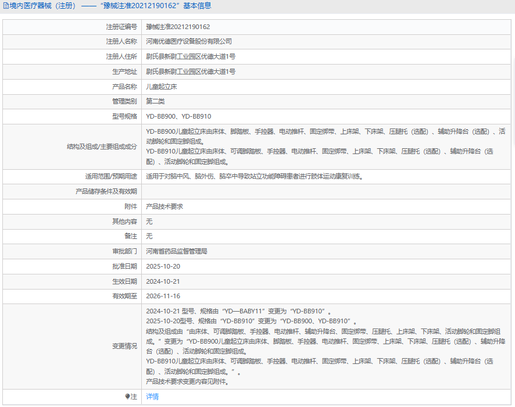Image resolution: width=515 pixels, height=407 pixels.
Task: Click the 生产地址 address value
Action: (191, 72)
